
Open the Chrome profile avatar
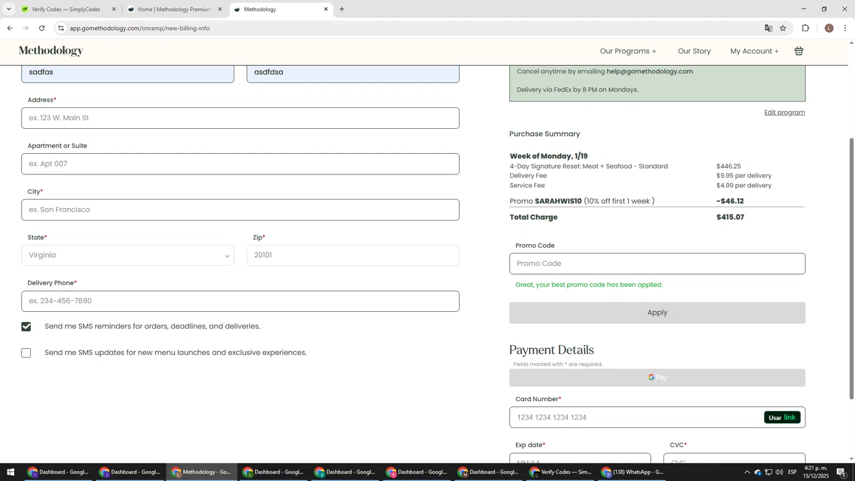(x=829, y=28)
